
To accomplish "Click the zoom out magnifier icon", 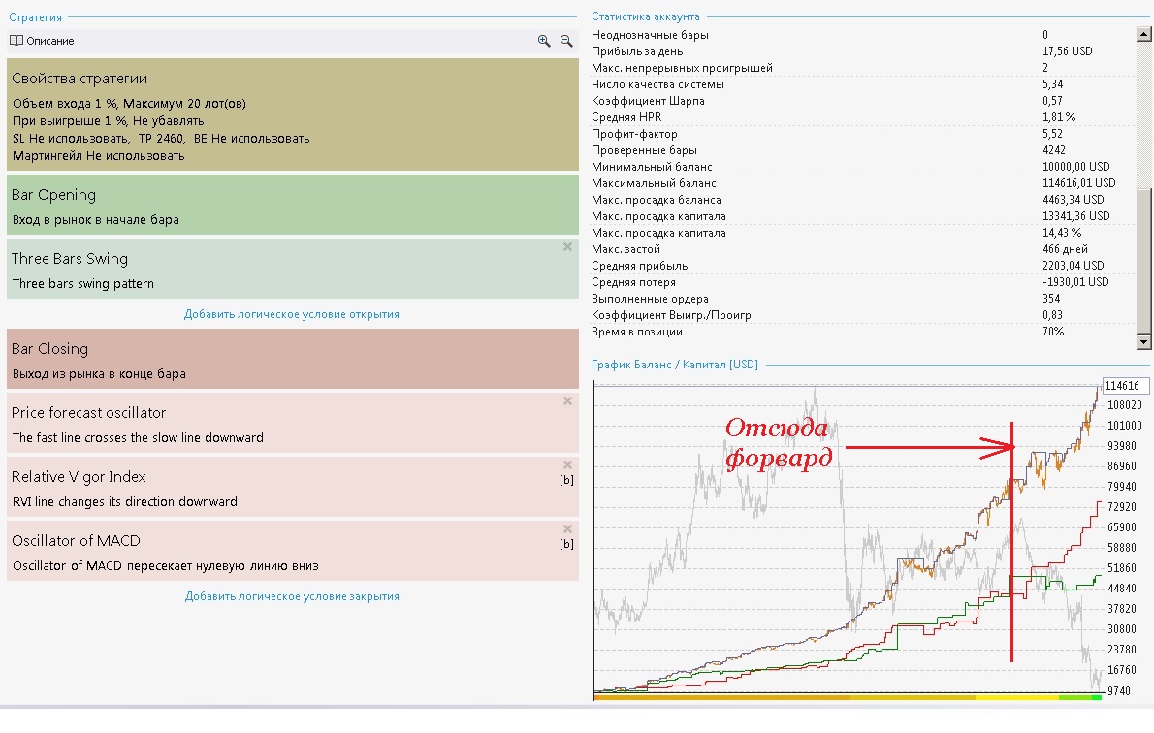I will 566,42.
